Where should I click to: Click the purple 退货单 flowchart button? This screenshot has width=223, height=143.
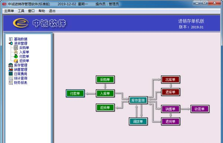[171, 121]
